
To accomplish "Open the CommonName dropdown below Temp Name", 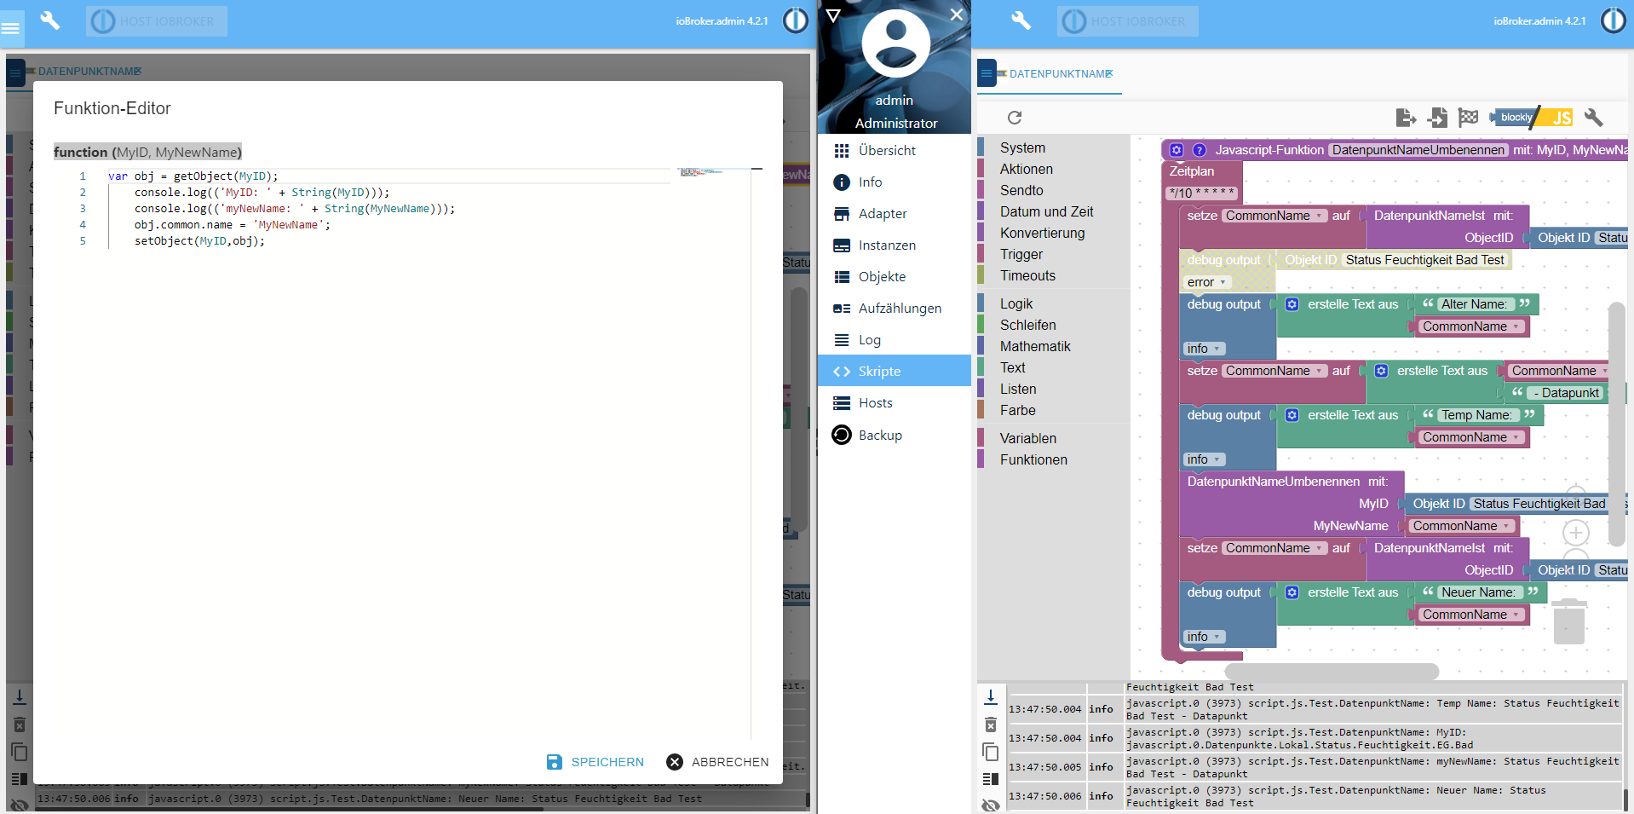I will 1470,437.
